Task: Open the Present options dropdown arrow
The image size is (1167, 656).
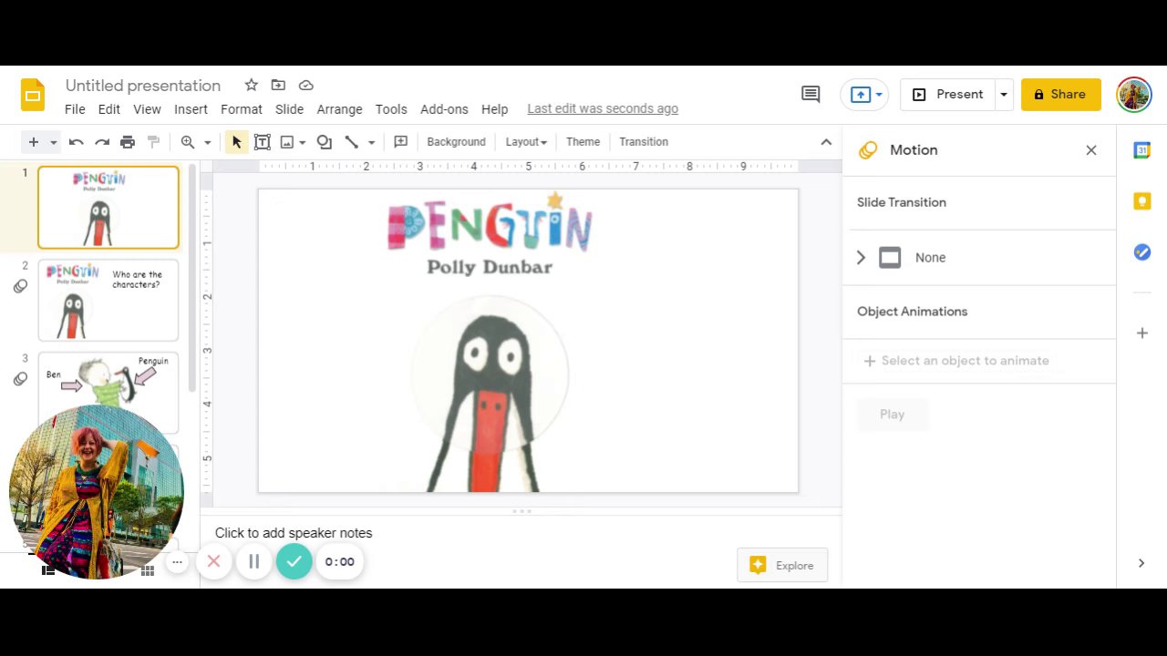Action: (x=1003, y=95)
